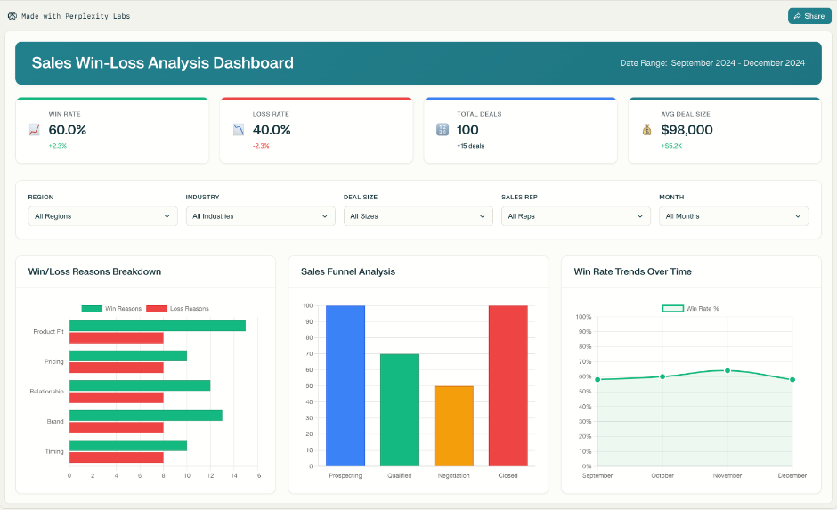Click the November data point on trend line
This screenshot has width=837, height=510.
point(727,371)
